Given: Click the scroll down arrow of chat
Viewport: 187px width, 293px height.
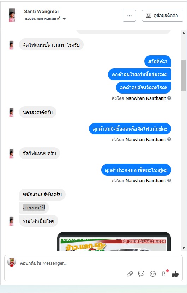Looking at the screenshot, I should point(183,248).
